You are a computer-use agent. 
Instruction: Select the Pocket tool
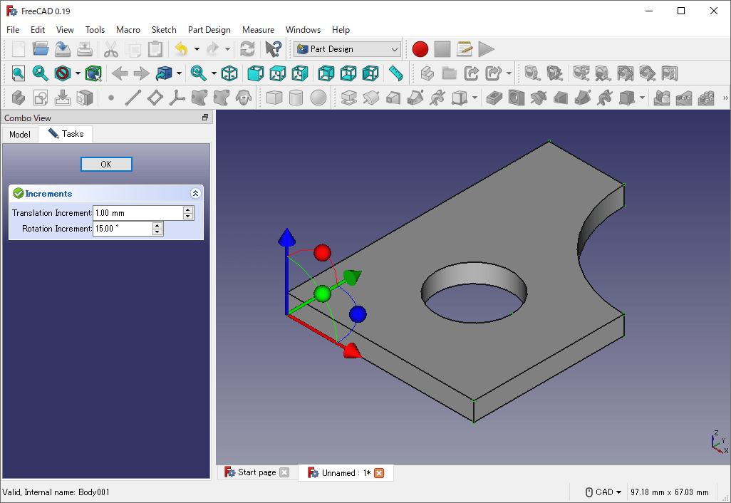pos(494,98)
